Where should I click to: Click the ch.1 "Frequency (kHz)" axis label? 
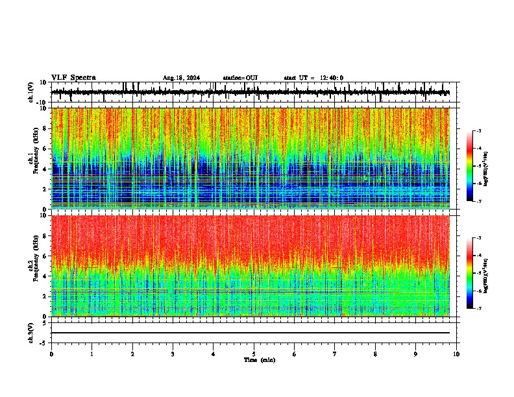36,151
